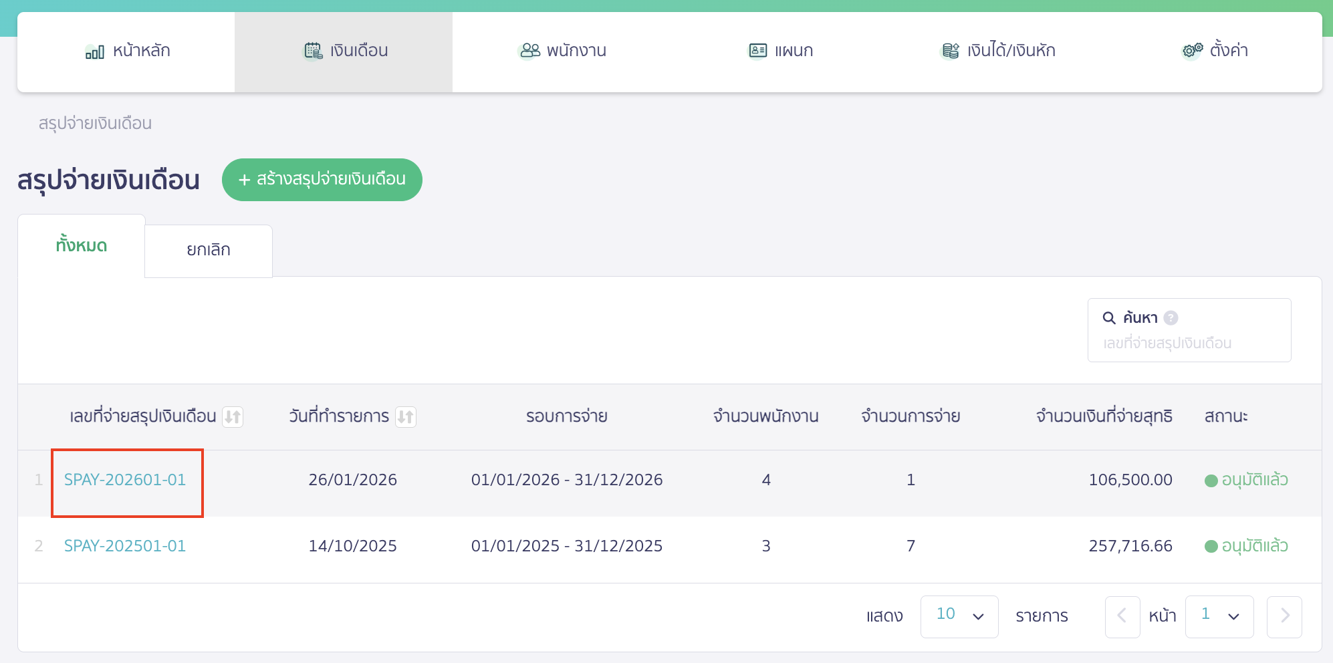Click the สรุปจ่ายเงินเดือน breadcrumb
The width and height of the screenshot is (1333, 663).
95,124
